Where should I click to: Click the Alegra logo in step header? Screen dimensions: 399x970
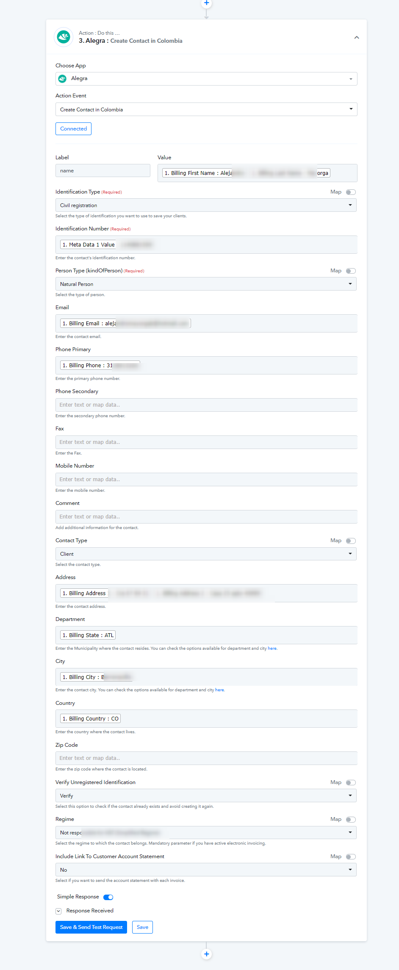click(64, 37)
